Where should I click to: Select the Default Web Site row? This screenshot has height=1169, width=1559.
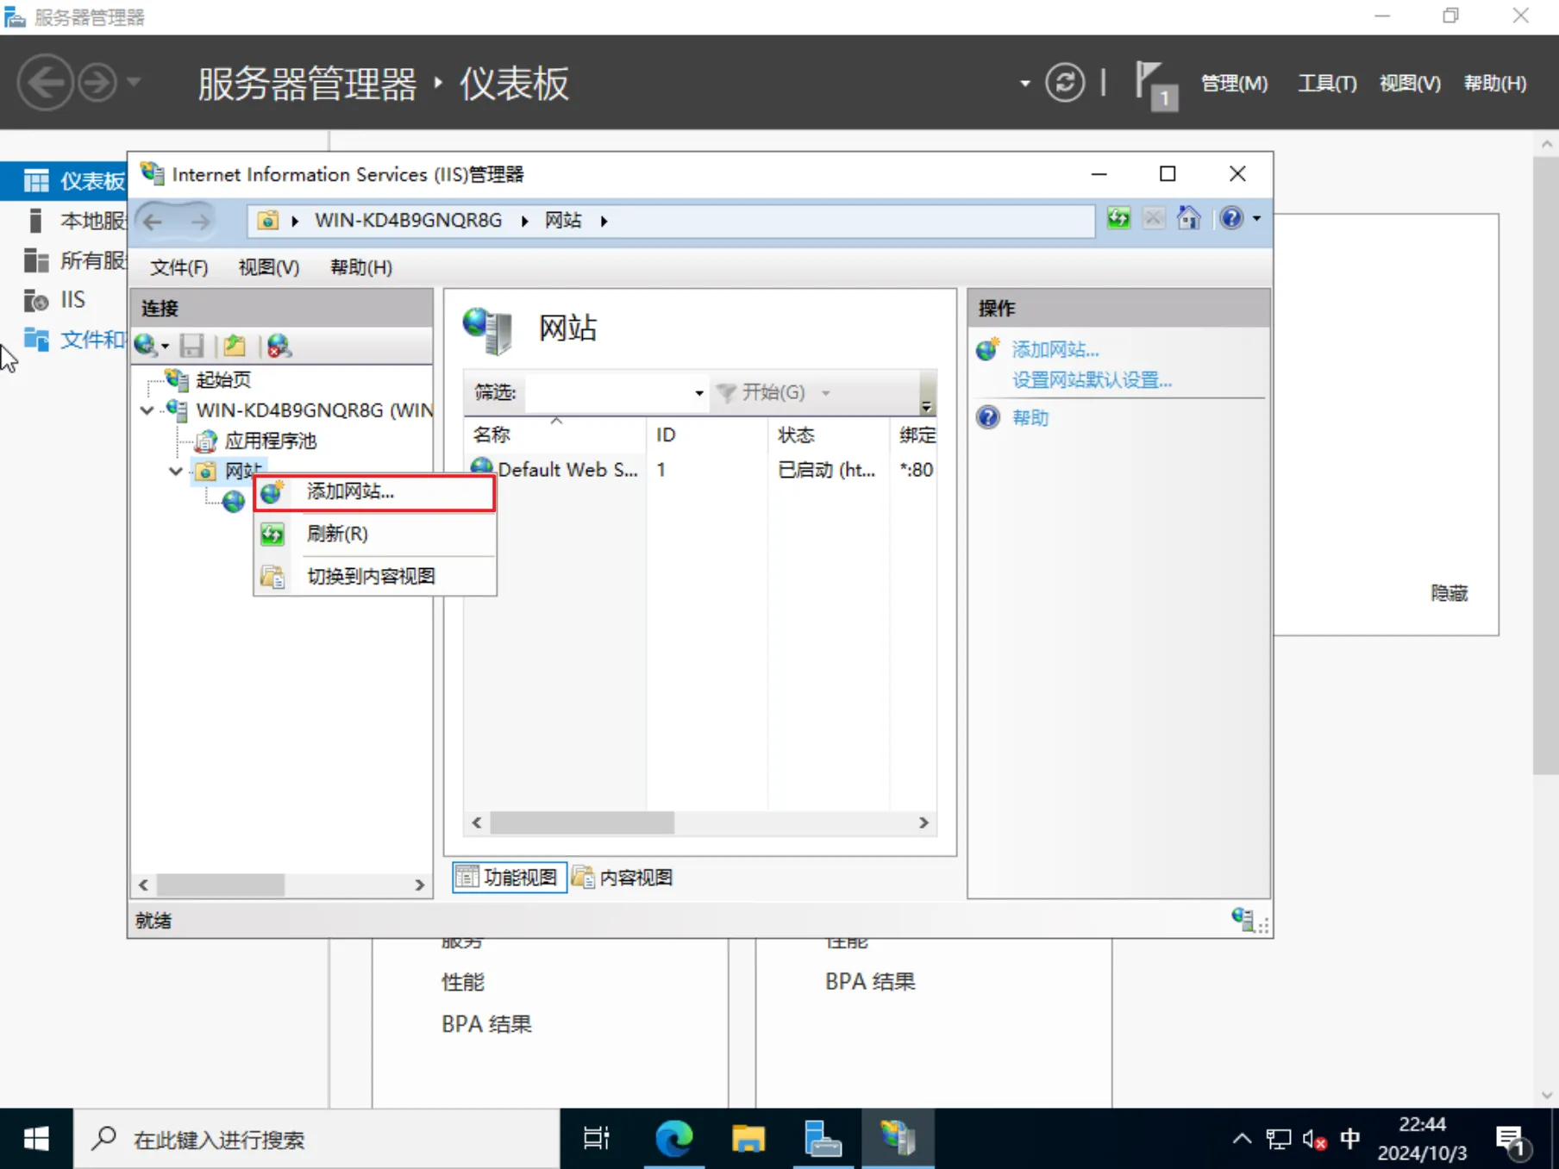click(700, 470)
